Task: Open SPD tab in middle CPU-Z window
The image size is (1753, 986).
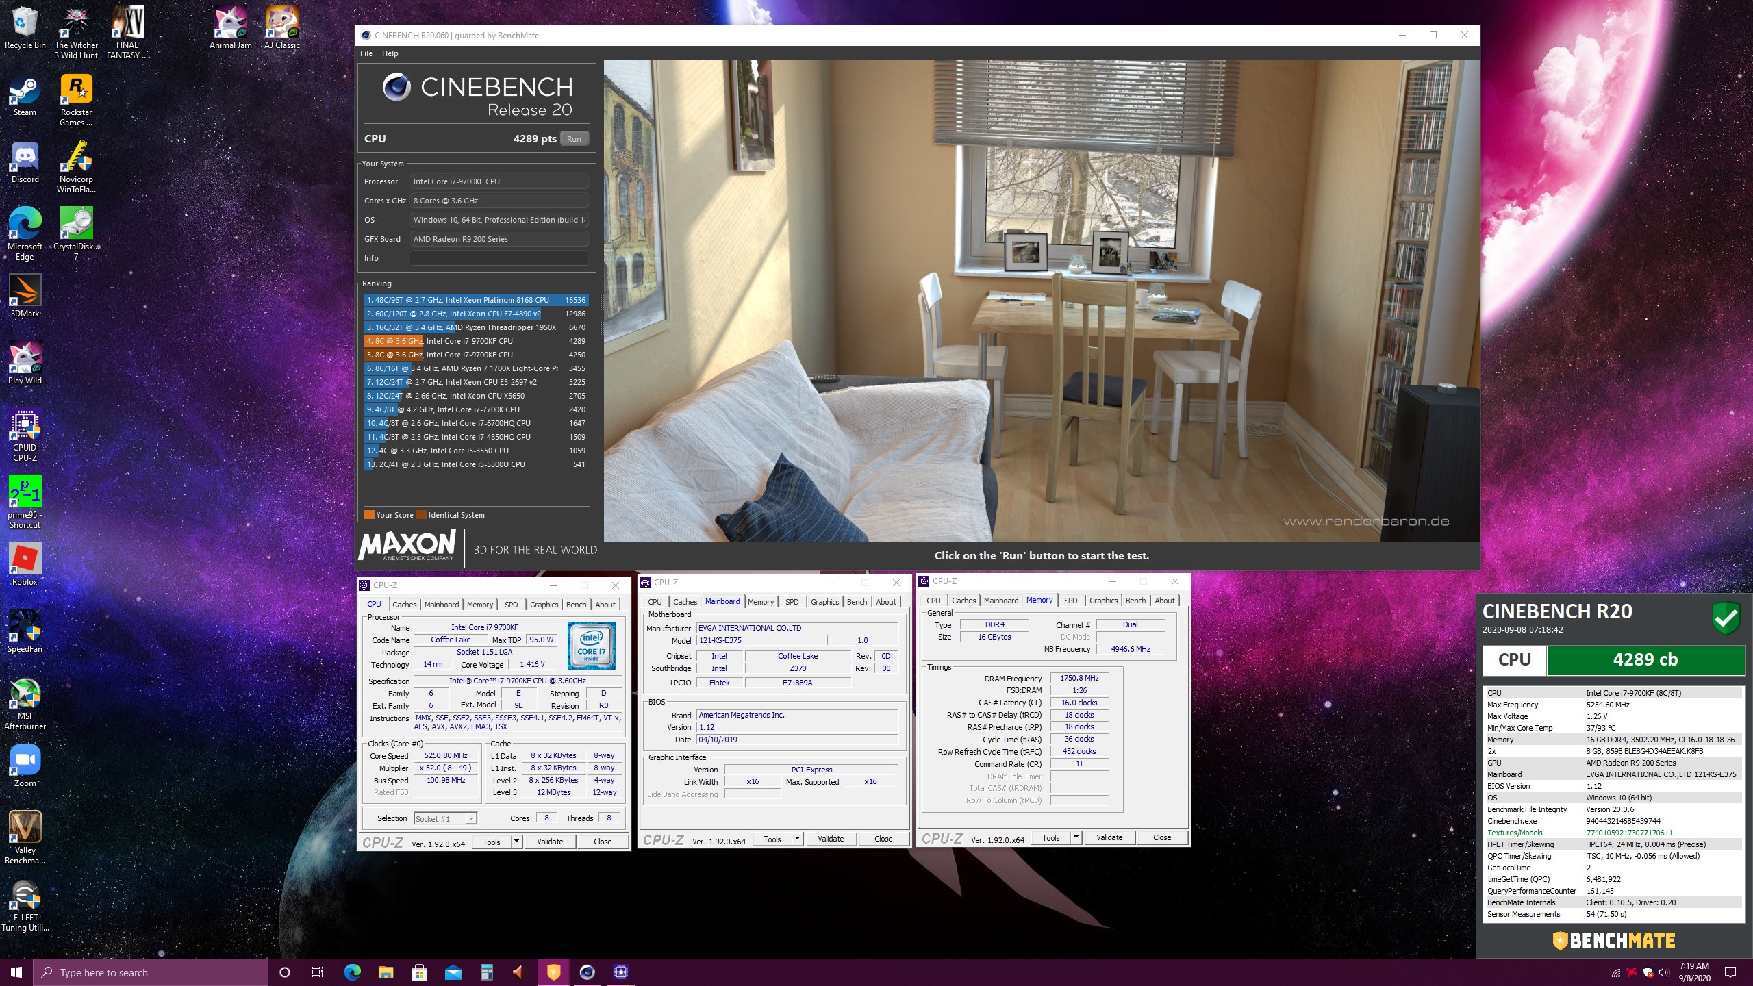Action: pos(792,602)
